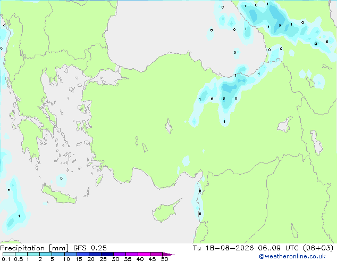This screenshot has height=261, width=337.
Task: Select the Tu 18-08-2026 date text
Action: [x=223, y=248]
